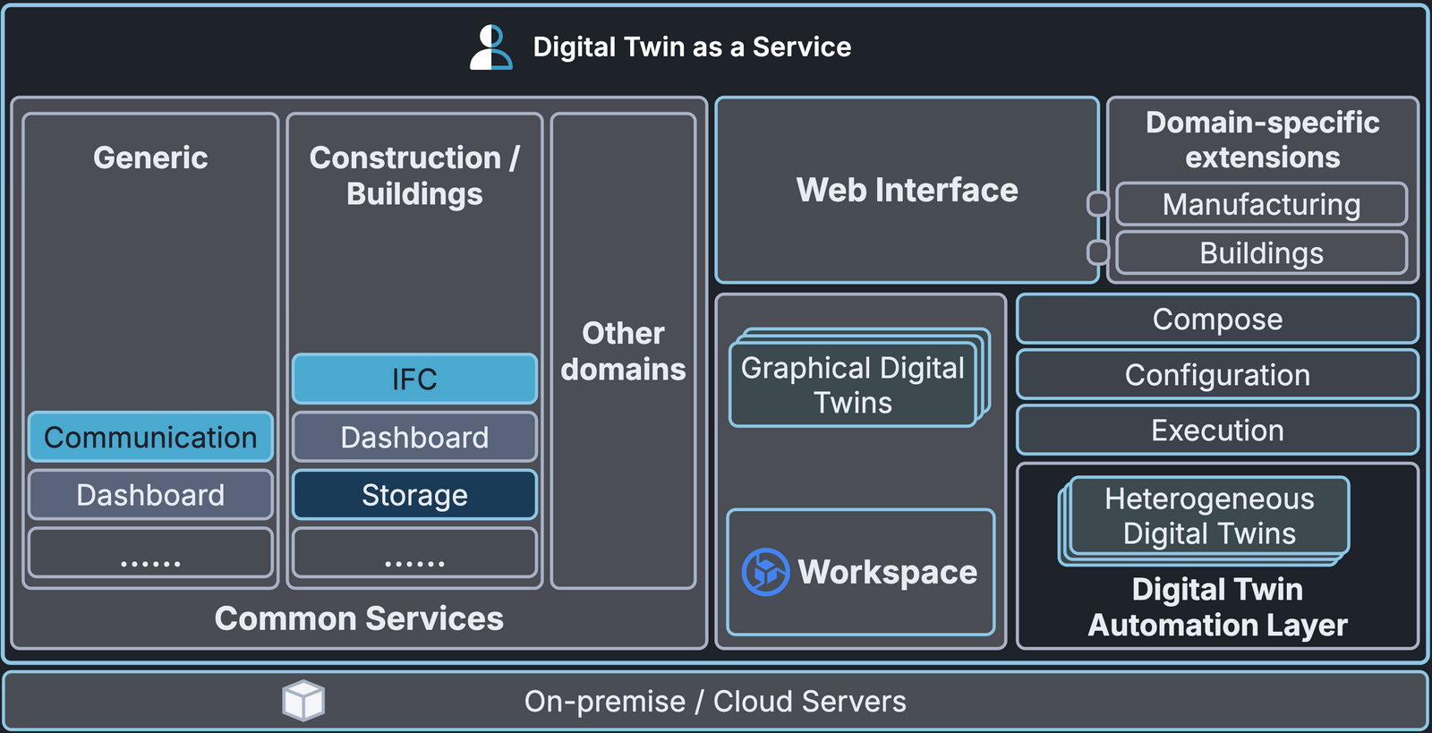Click the "Common Services" label
1432x733 pixels.
point(359,618)
